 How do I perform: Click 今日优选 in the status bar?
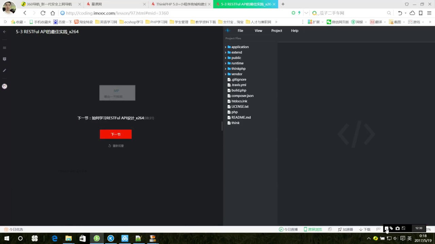14,229
